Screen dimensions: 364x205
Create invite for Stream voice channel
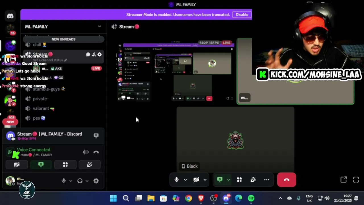[x=94, y=54]
